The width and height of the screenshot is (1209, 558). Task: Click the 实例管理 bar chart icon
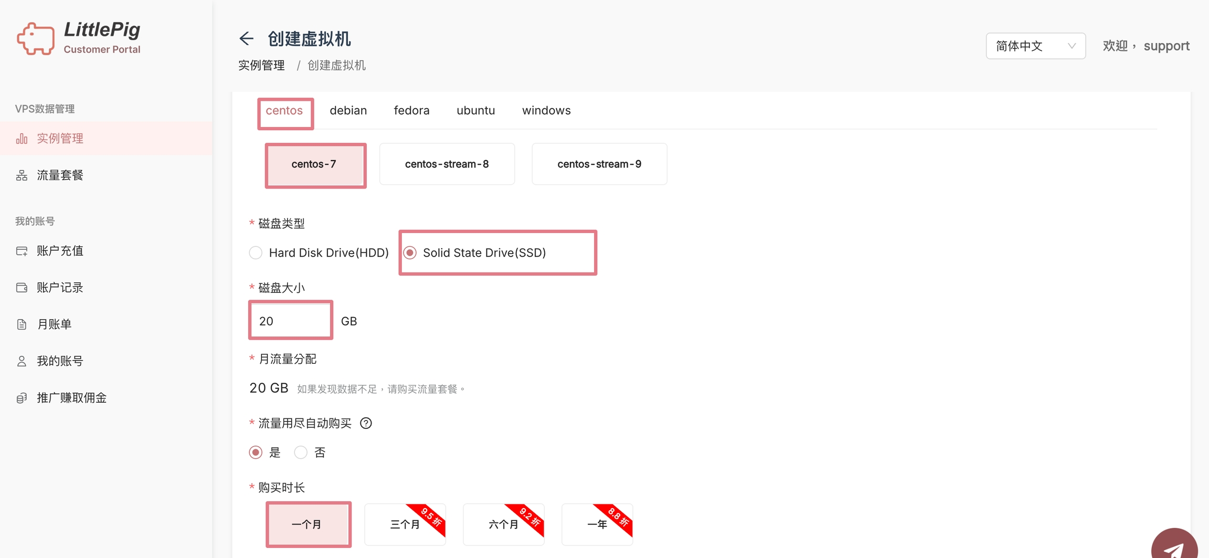pos(22,139)
